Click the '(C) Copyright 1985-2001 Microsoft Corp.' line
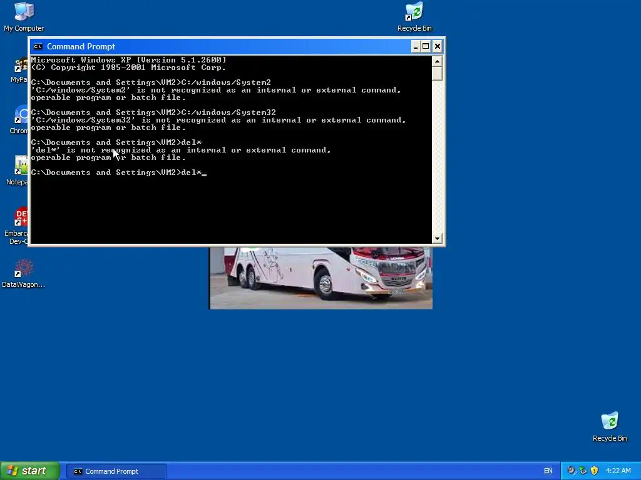The image size is (641, 480). pos(128,67)
